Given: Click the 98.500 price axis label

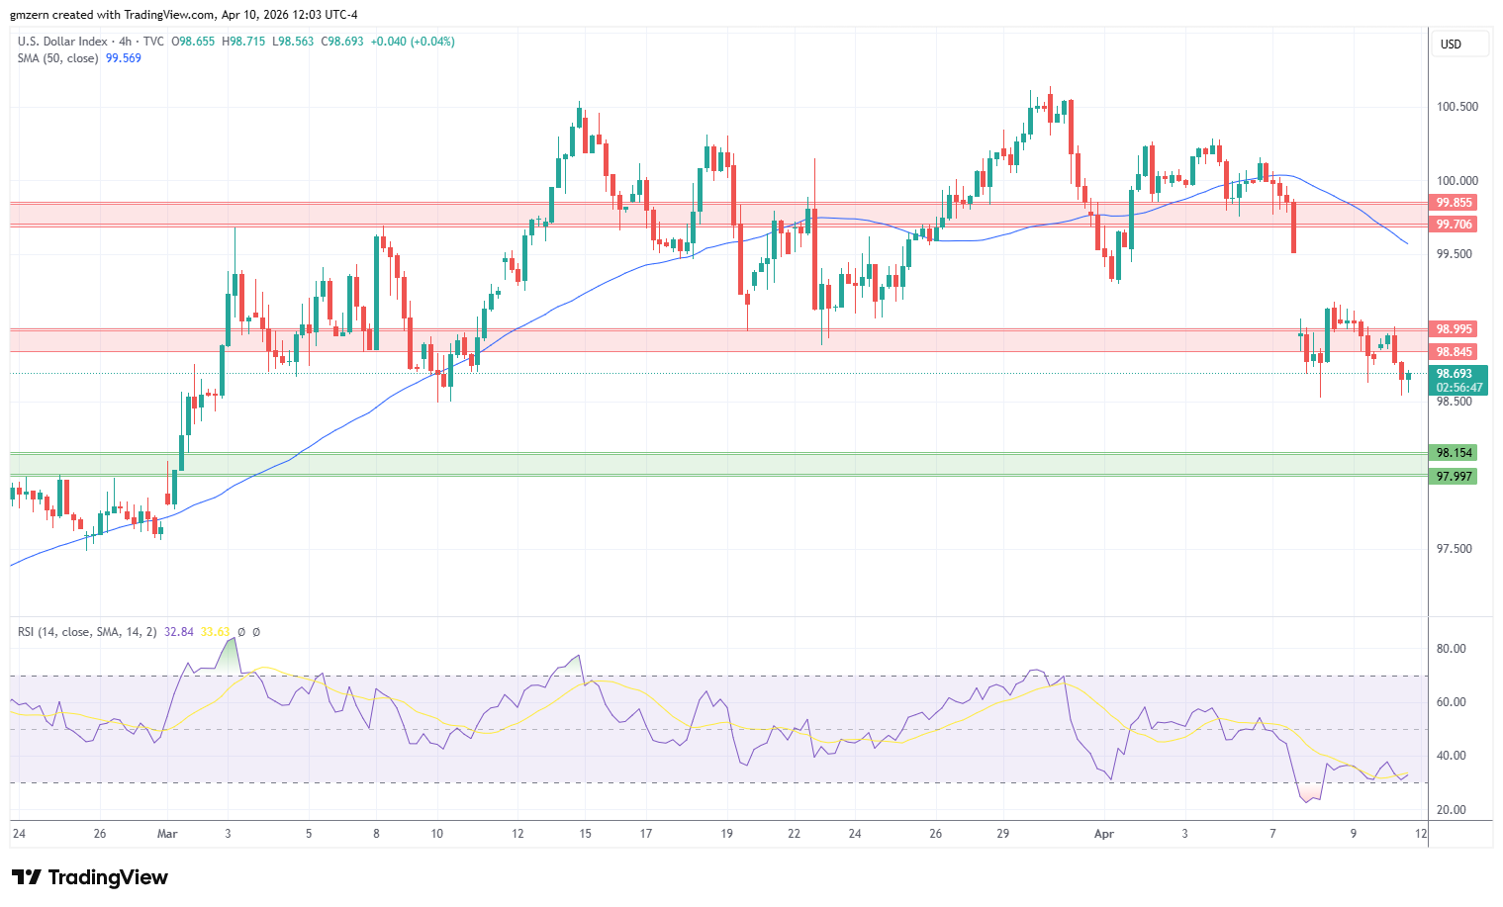Looking at the screenshot, I should pyautogui.click(x=1455, y=402).
